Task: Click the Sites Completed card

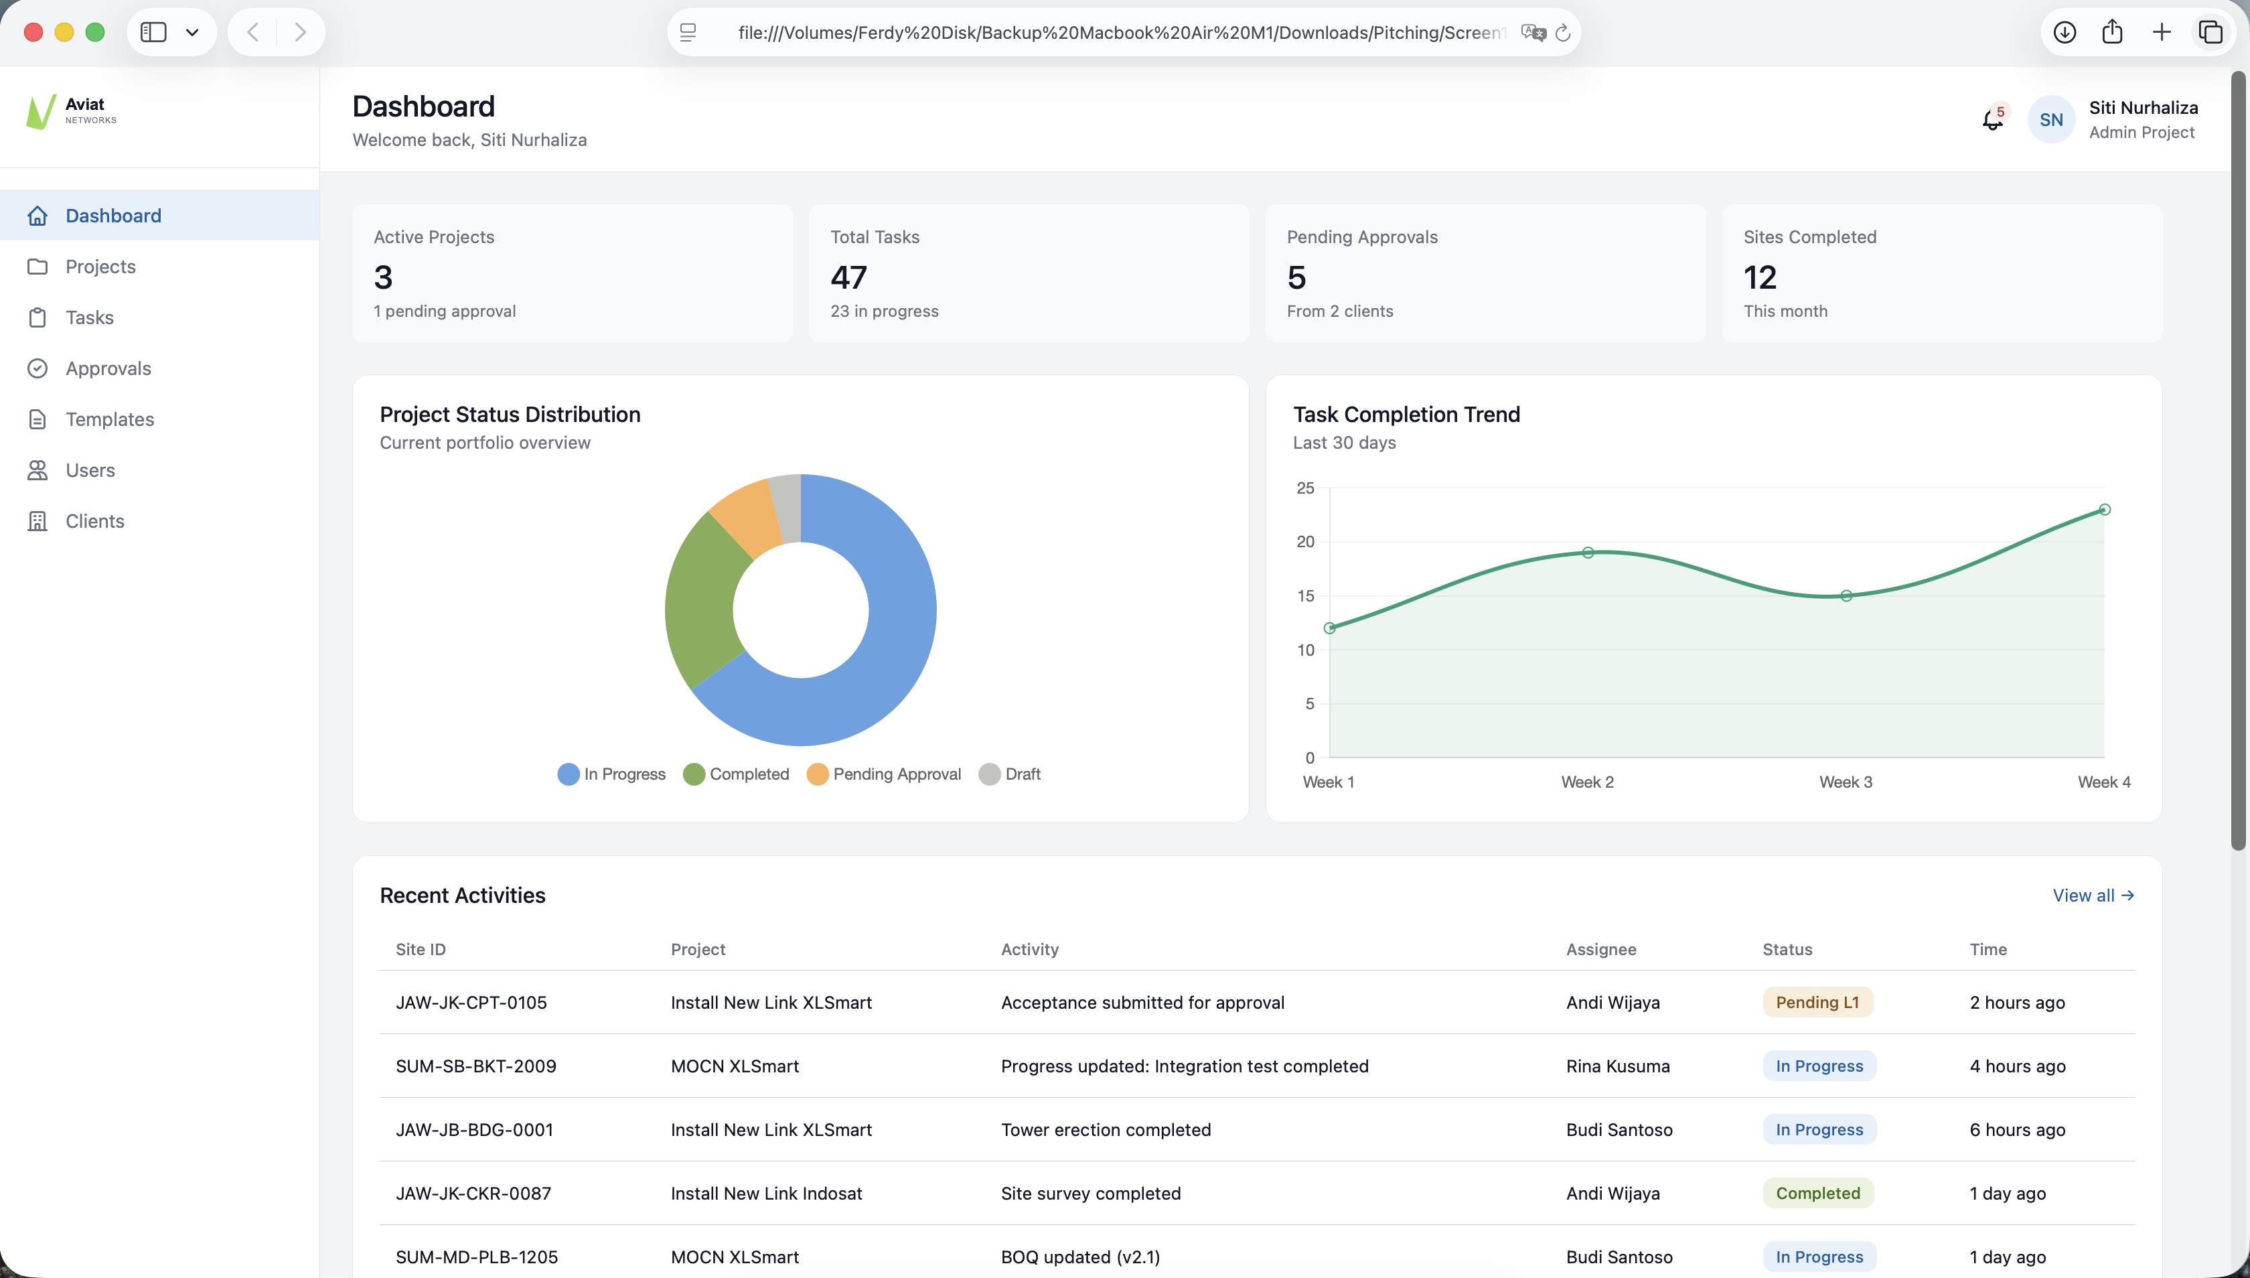Action: point(1941,273)
